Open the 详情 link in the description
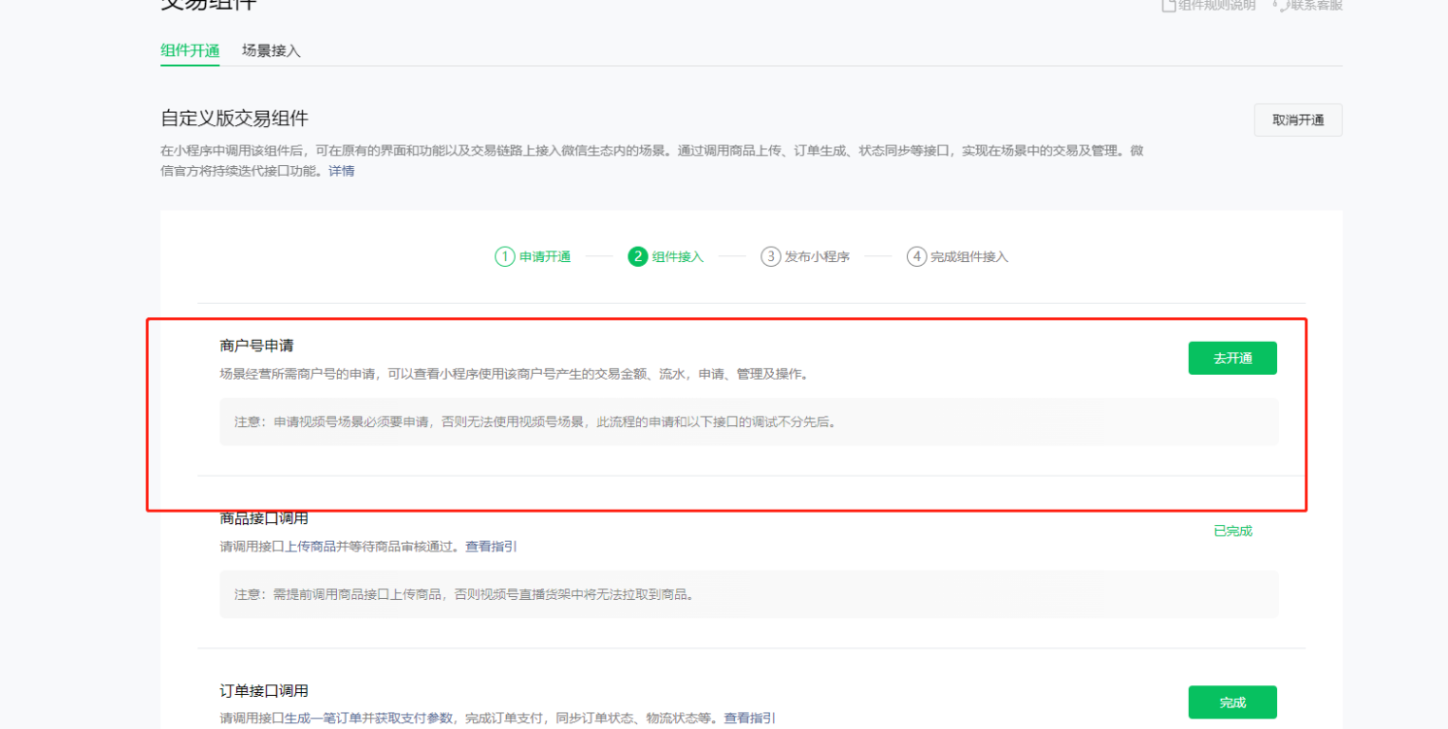The image size is (1448, 729). [341, 171]
